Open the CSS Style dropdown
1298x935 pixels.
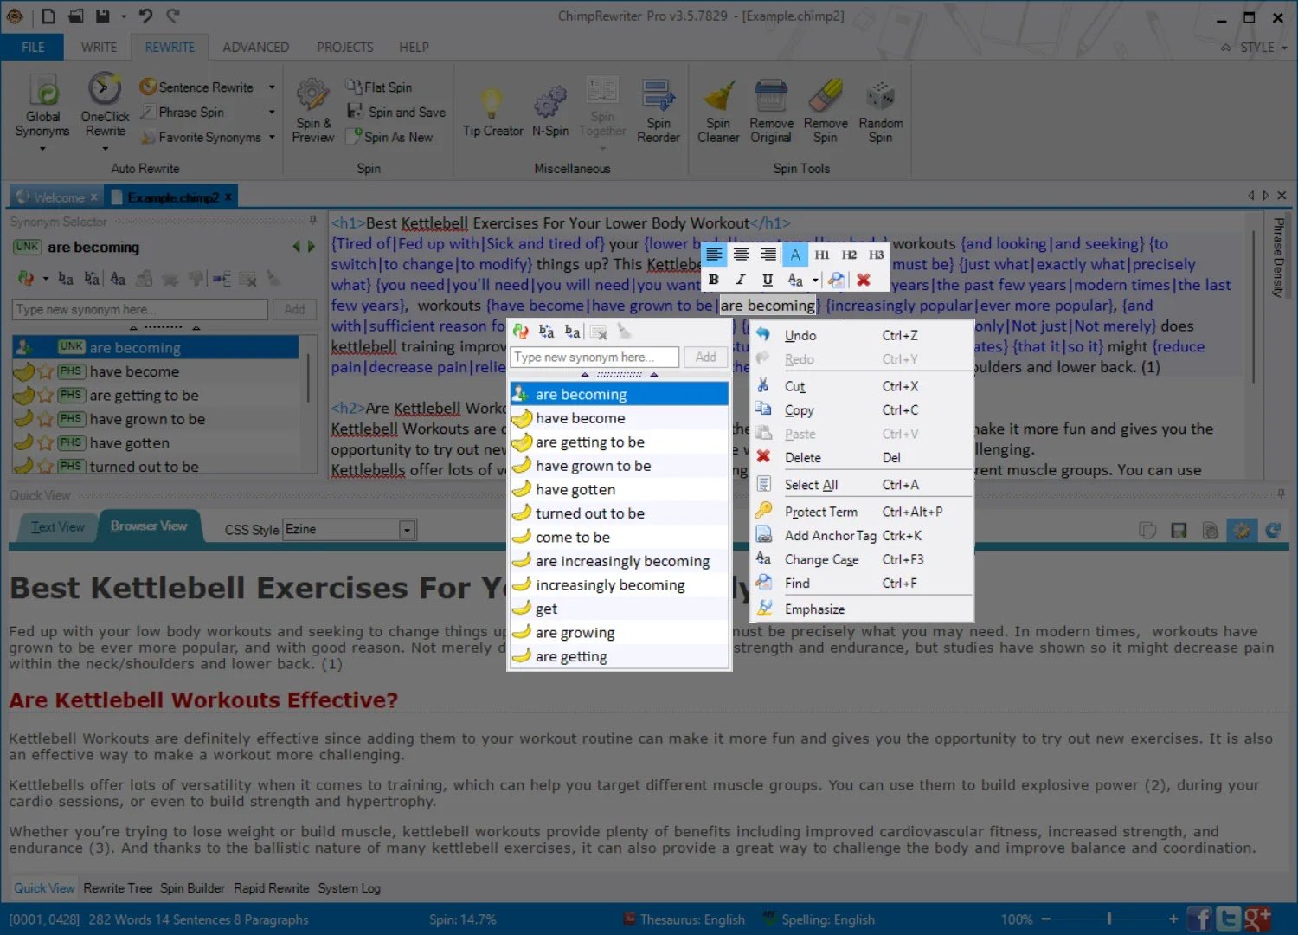(x=407, y=530)
